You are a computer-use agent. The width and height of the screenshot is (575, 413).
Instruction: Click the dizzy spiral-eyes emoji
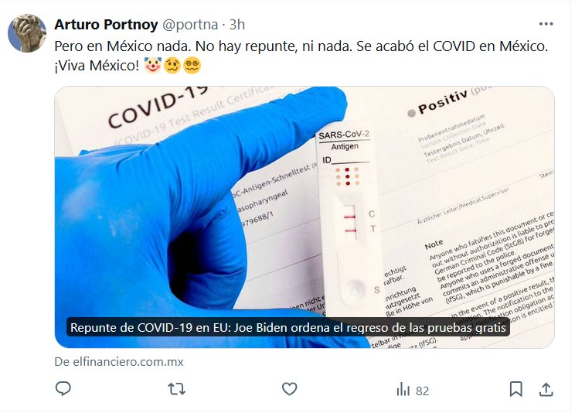point(192,66)
